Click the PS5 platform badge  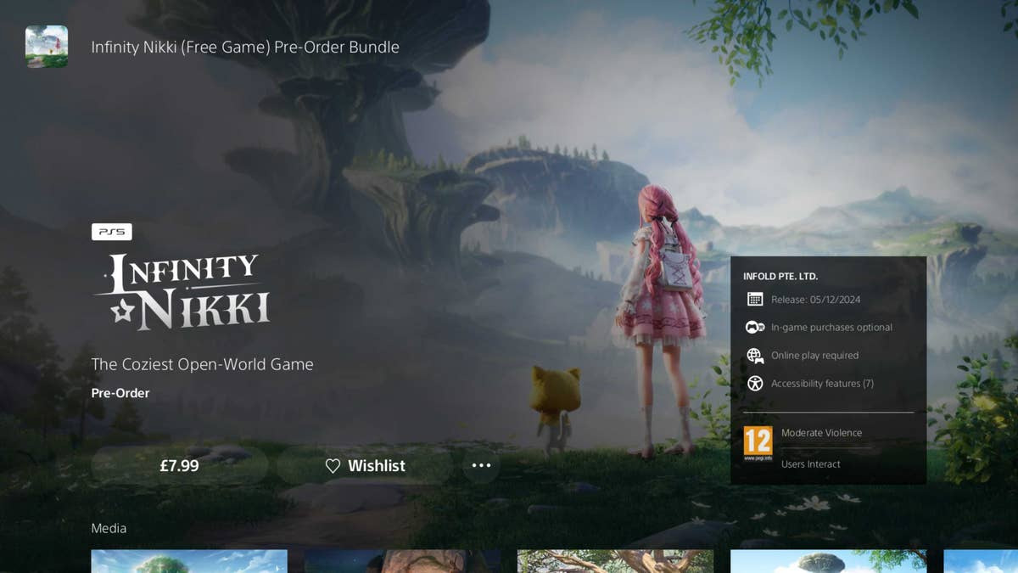pyautogui.click(x=112, y=232)
